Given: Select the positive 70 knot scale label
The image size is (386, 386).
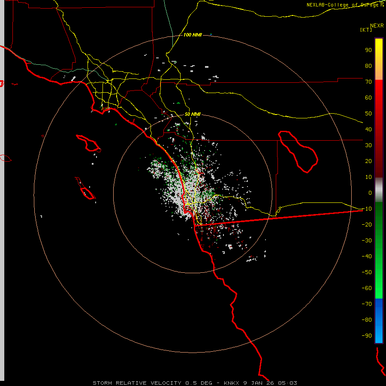Looking at the screenshot, I should coord(368,82).
